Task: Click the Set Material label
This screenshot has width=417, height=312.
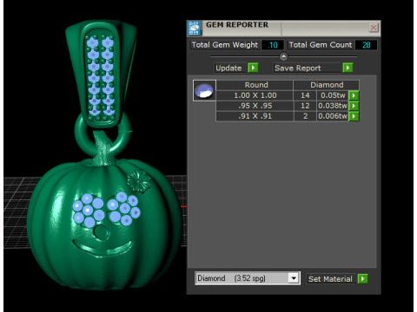Action: [x=330, y=279]
